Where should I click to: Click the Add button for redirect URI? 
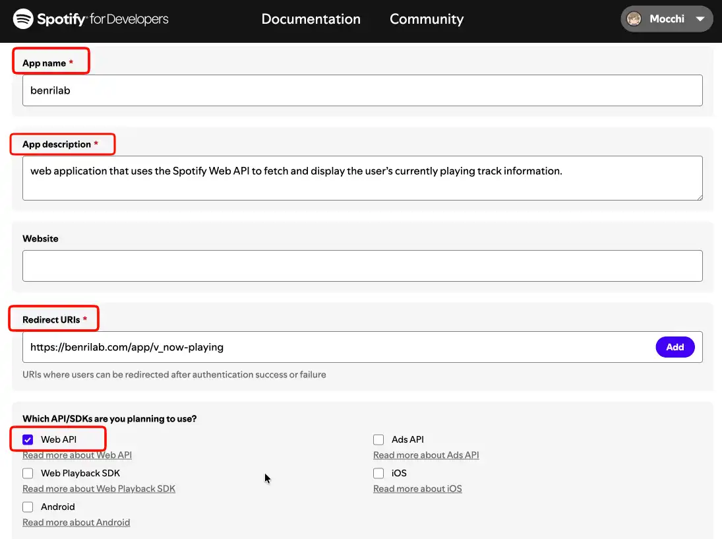click(675, 347)
